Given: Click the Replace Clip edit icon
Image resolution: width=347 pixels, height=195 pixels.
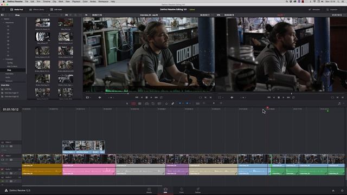Looking at the screenshot, I should tap(159, 103).
